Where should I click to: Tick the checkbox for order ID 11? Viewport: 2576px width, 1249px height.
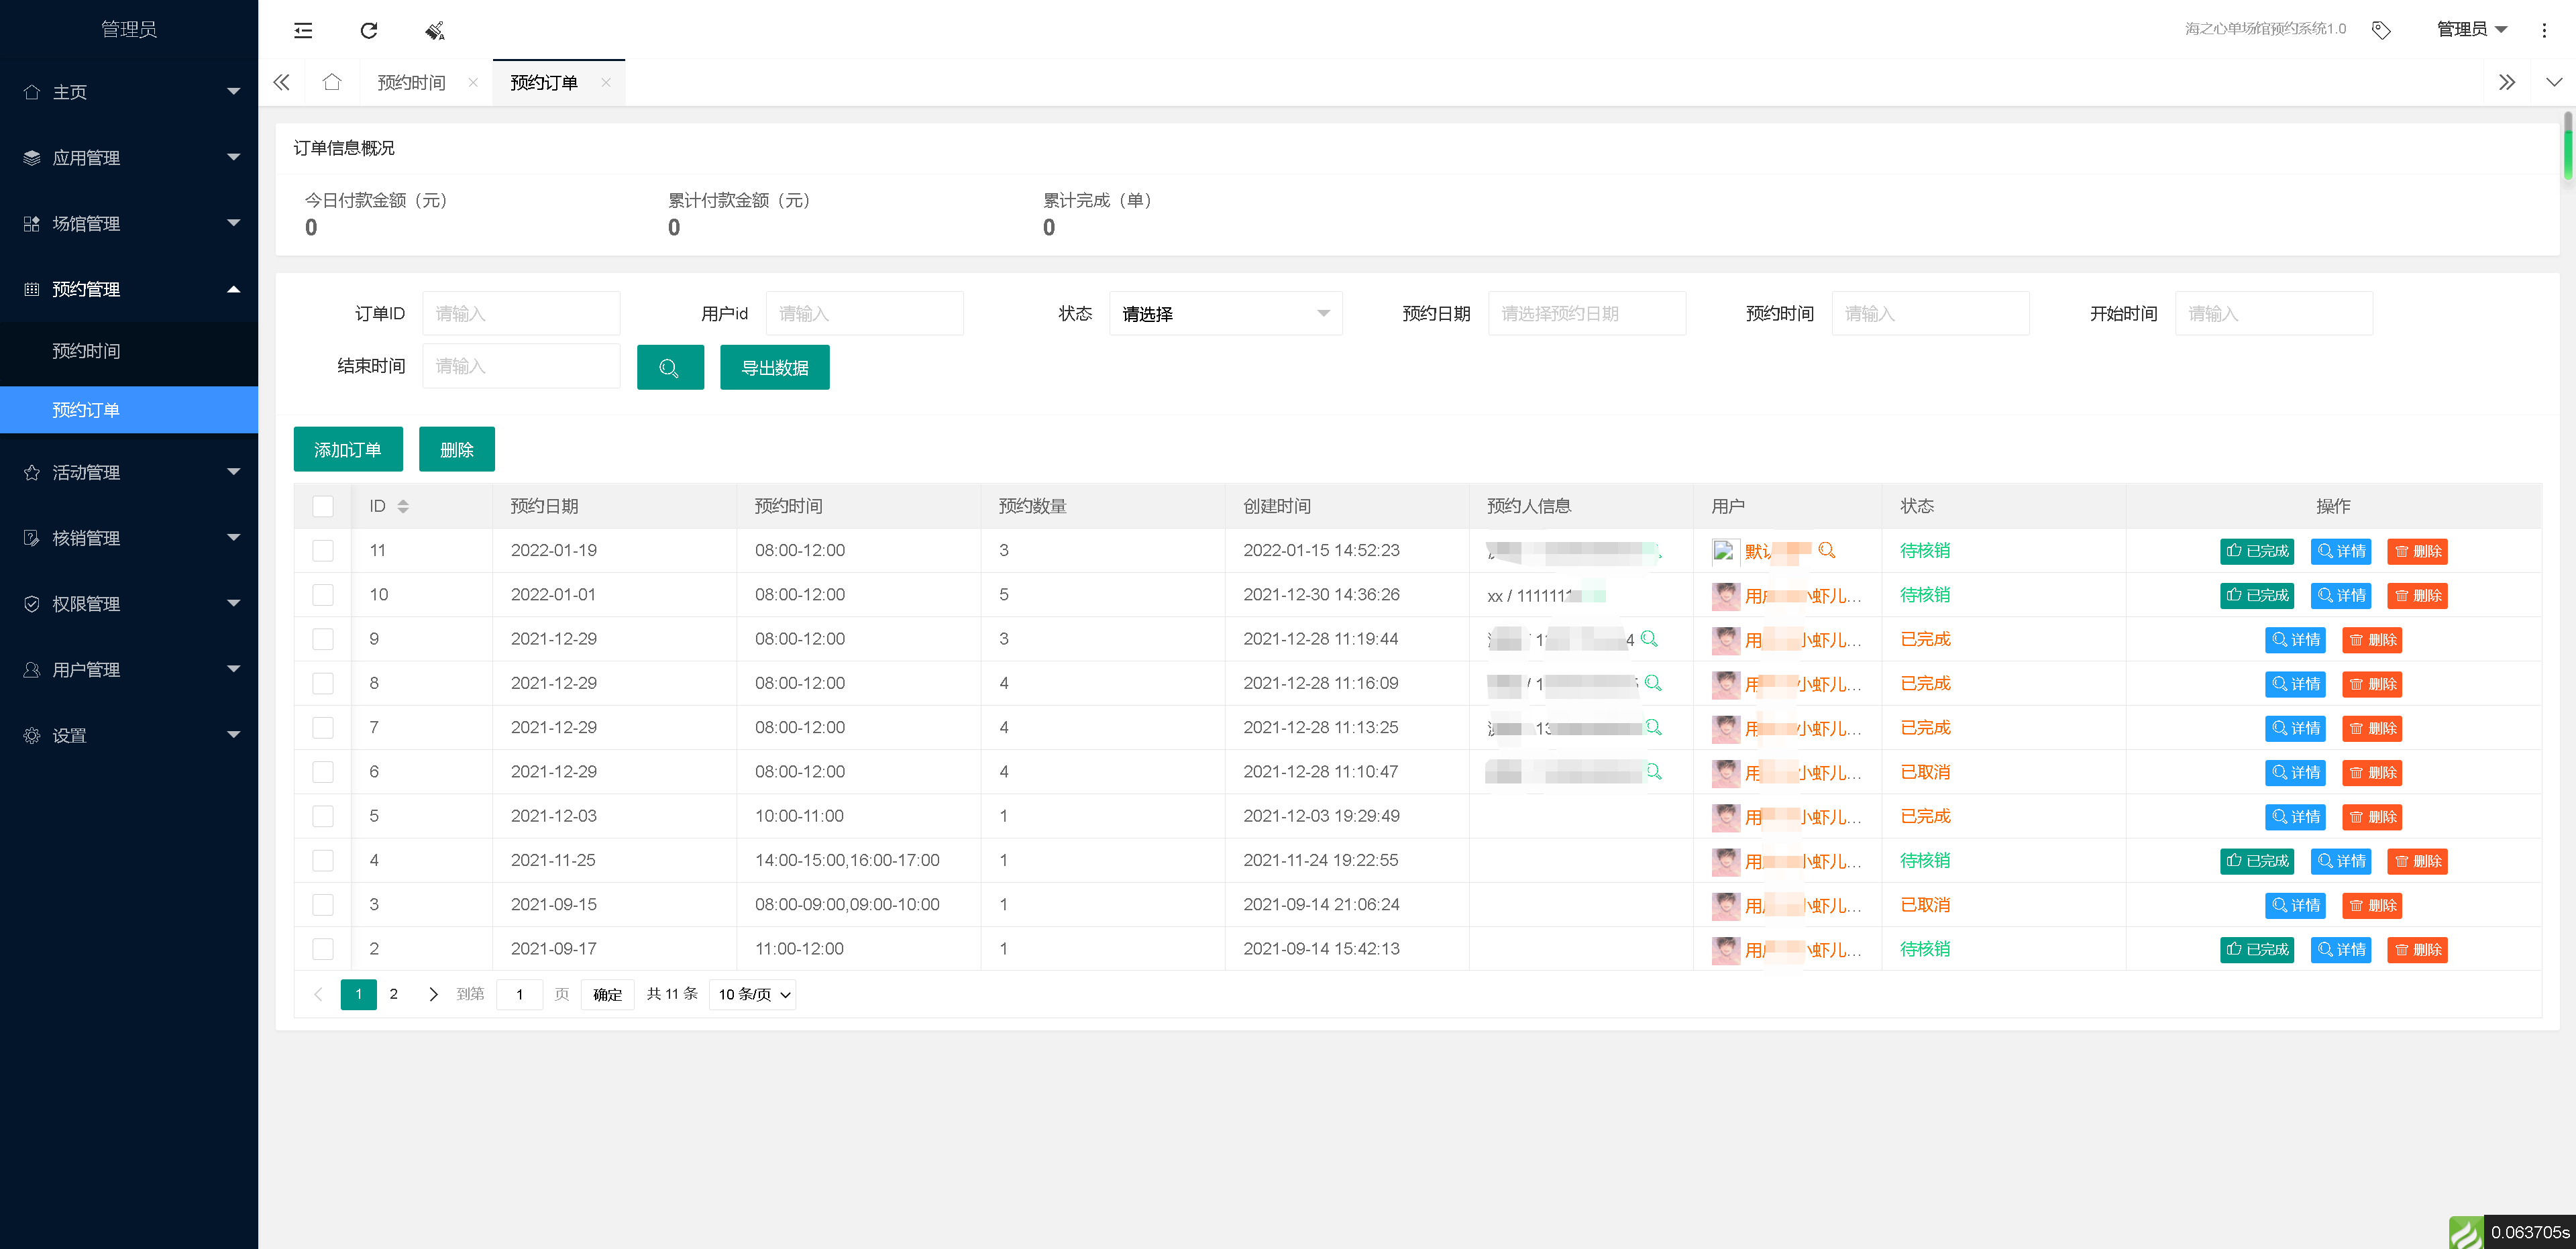323,551
